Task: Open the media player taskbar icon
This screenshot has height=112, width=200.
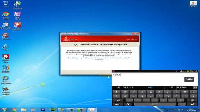Action: coord(33,110)
